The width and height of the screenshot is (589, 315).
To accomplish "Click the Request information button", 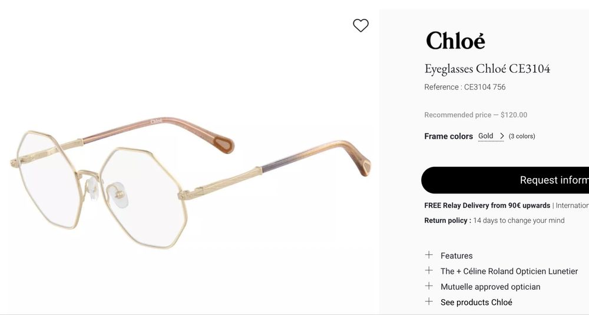I will click(x=505, y=180).
